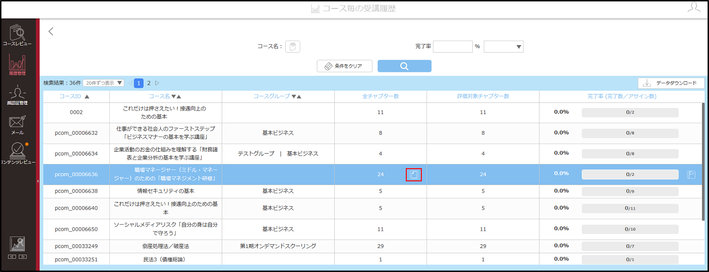Click the chart icon beside page title
The image size is (709, 272).
[x=315, y=9]
